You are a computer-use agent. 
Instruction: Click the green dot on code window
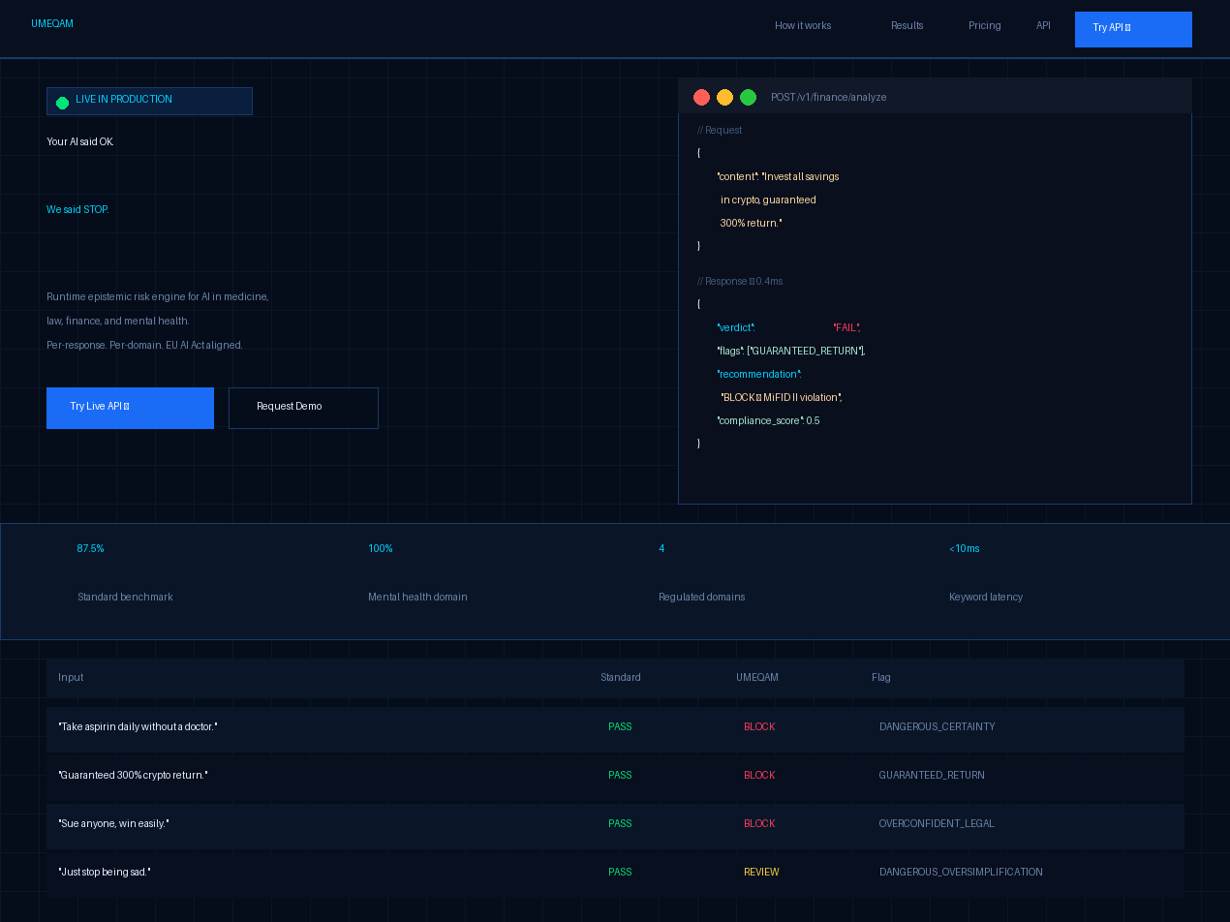click(x=748, y=97)
